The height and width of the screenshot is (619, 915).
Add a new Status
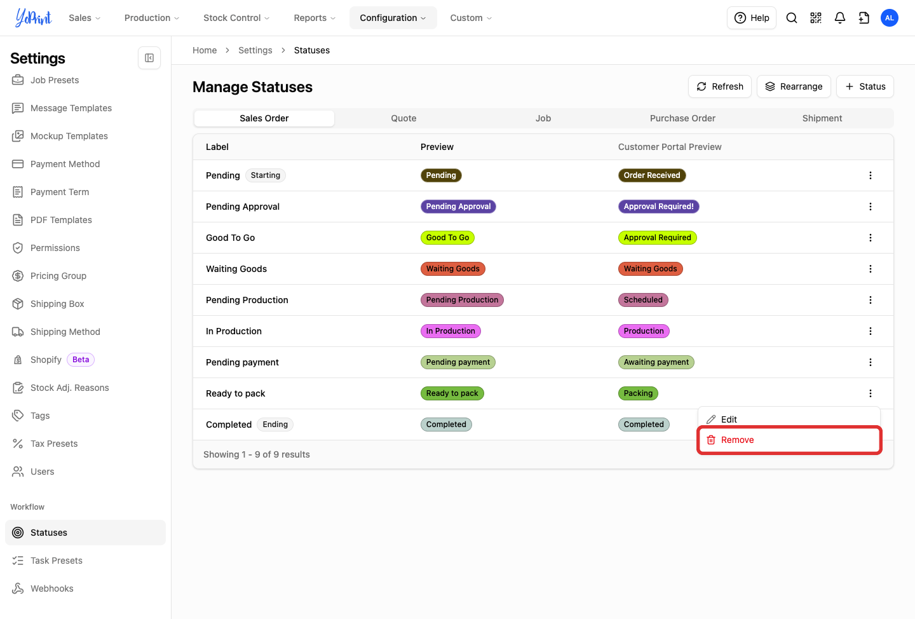(865, 86)
